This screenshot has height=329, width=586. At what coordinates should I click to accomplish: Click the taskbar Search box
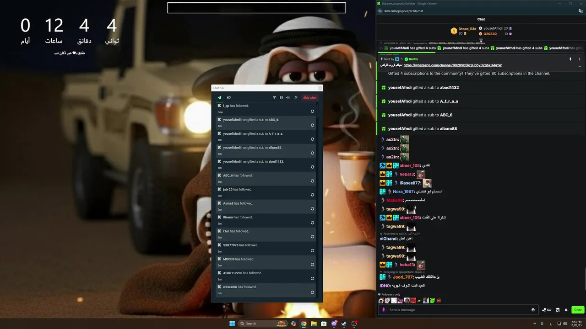pyautogui.click(x=263, y=324)
